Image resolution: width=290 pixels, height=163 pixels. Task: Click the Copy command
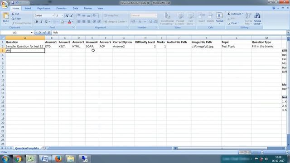tap(16, 19)
